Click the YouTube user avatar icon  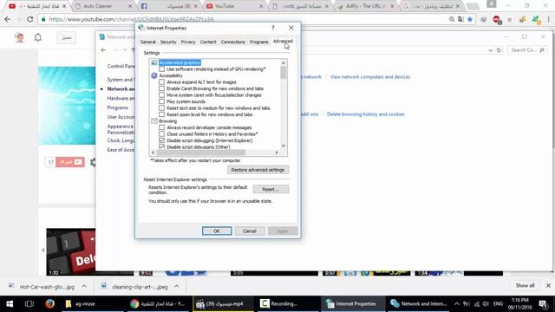(19, 37)
